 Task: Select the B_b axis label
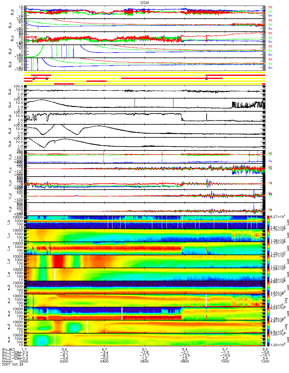[x=11, y=12]
